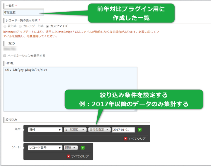Choose the カスタマイズ display format option

click(47, 26)
